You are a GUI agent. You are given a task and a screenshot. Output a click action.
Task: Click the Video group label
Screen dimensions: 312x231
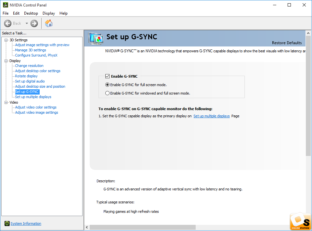point(14,102)
